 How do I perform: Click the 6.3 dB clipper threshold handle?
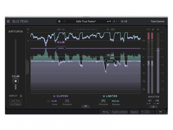61,48
